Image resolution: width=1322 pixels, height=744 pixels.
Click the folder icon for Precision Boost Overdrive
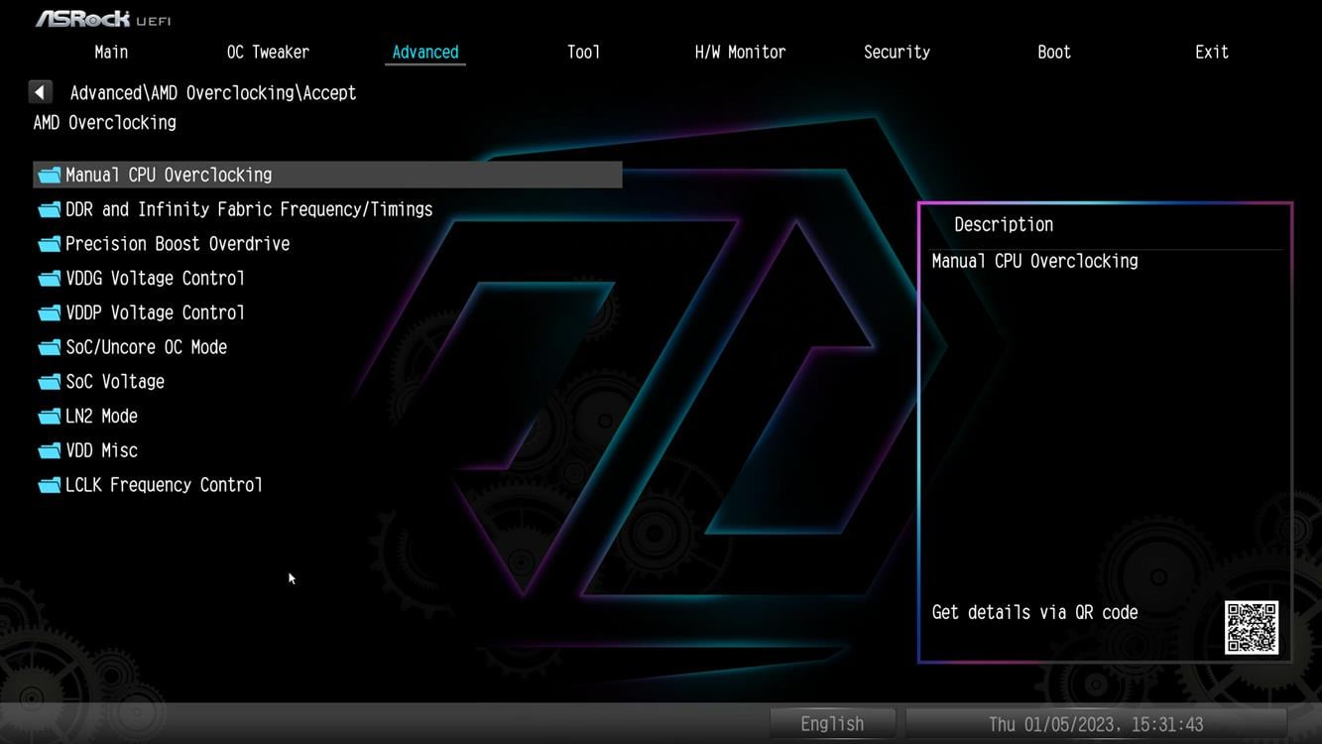(50, 244)
